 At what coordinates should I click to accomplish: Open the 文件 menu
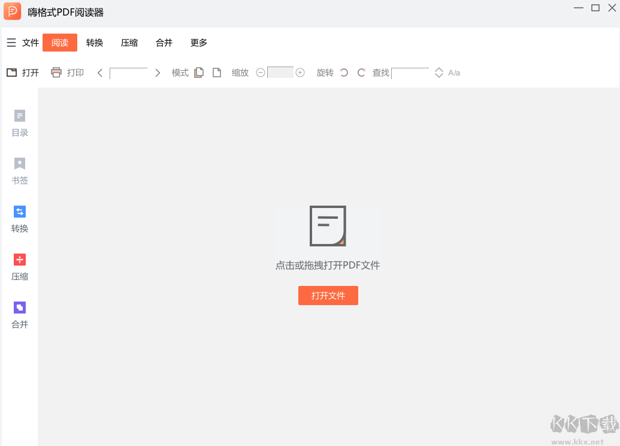pyautogui.click(x=30, y=43)
